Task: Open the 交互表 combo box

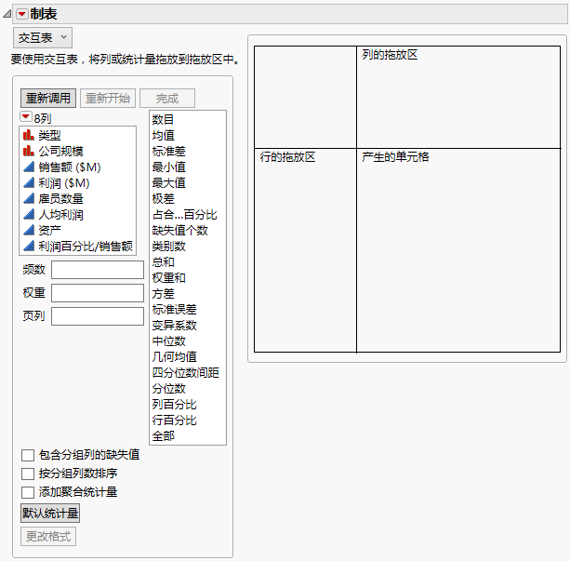Action: point(43,37)
